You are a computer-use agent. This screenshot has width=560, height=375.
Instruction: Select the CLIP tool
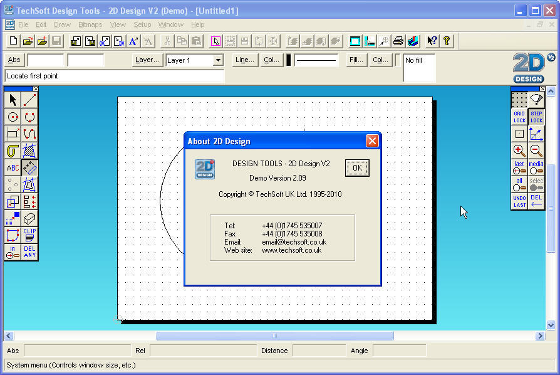(29, 235)
